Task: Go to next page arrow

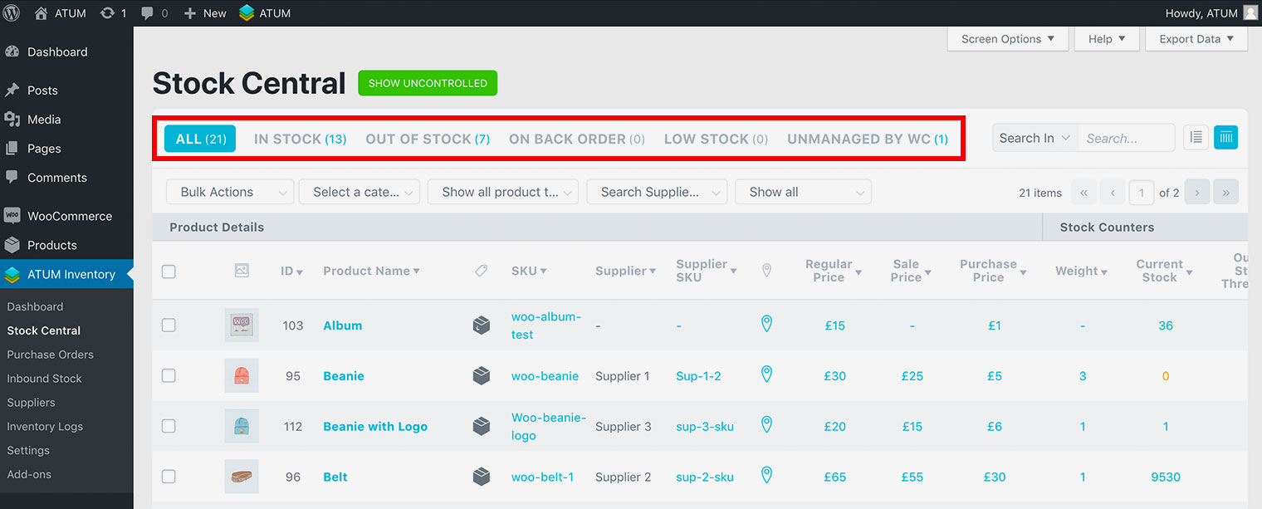Action: point(1196,193)
